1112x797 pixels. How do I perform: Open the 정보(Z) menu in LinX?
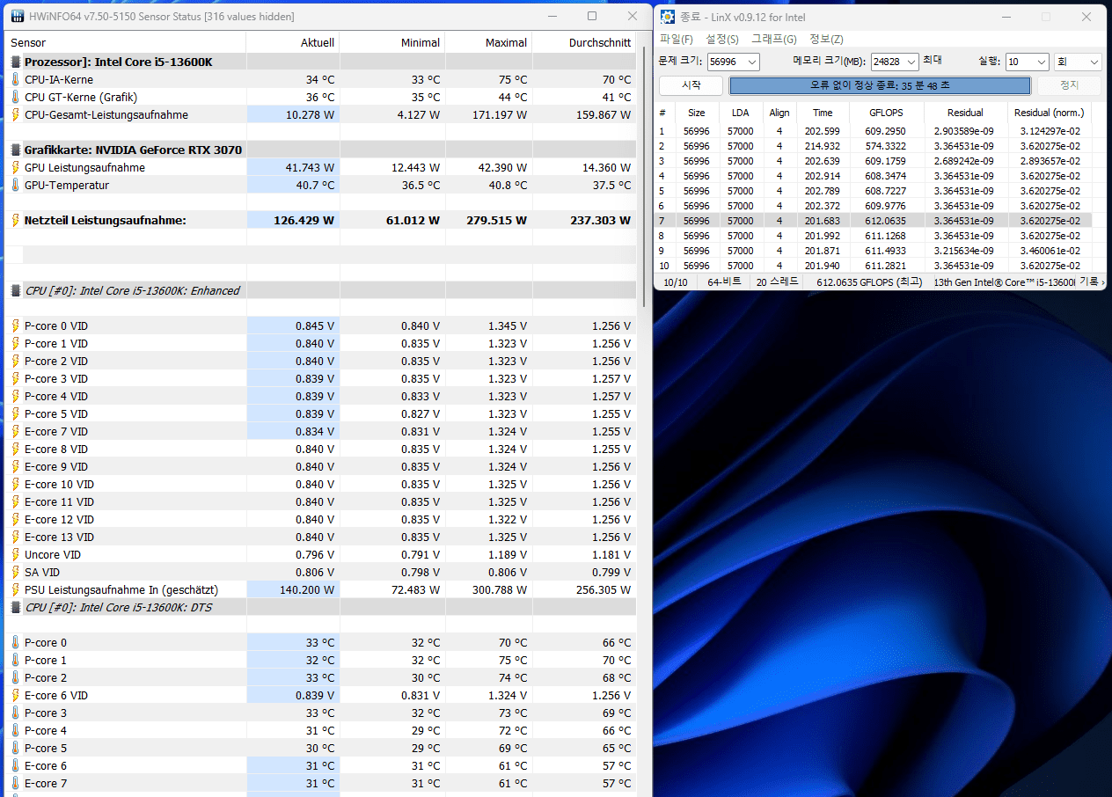coord(826,40)
